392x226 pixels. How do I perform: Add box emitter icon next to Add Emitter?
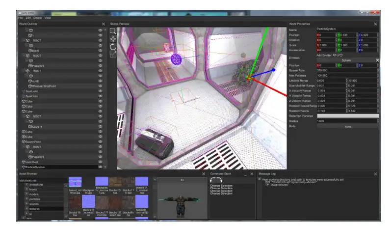point(341,56)
